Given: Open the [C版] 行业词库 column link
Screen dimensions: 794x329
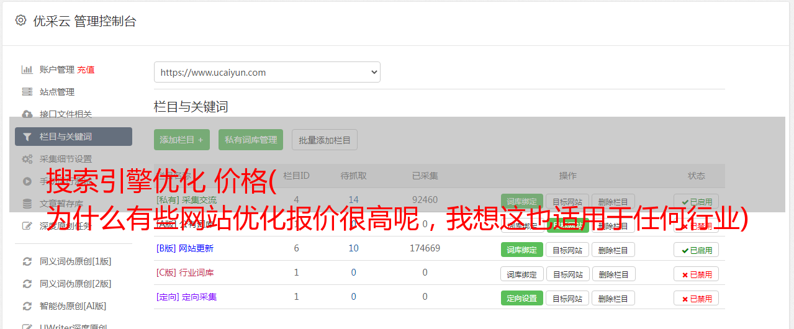Looking at the screenshot, I should [x=185, y=273].
